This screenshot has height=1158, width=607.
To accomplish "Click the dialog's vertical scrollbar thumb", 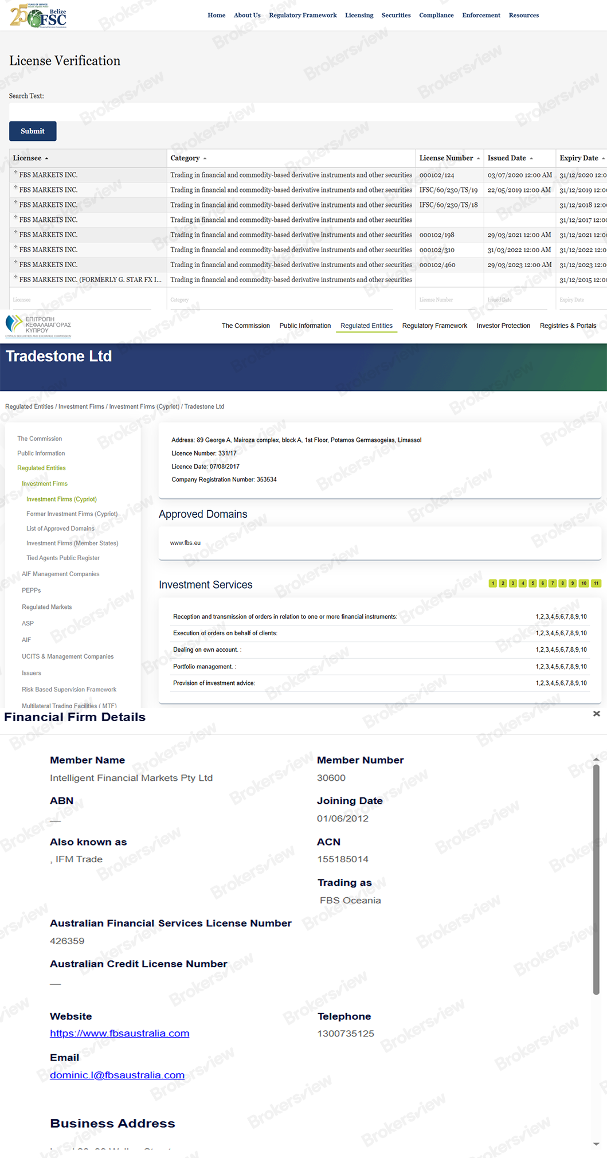I will point(596,877).
